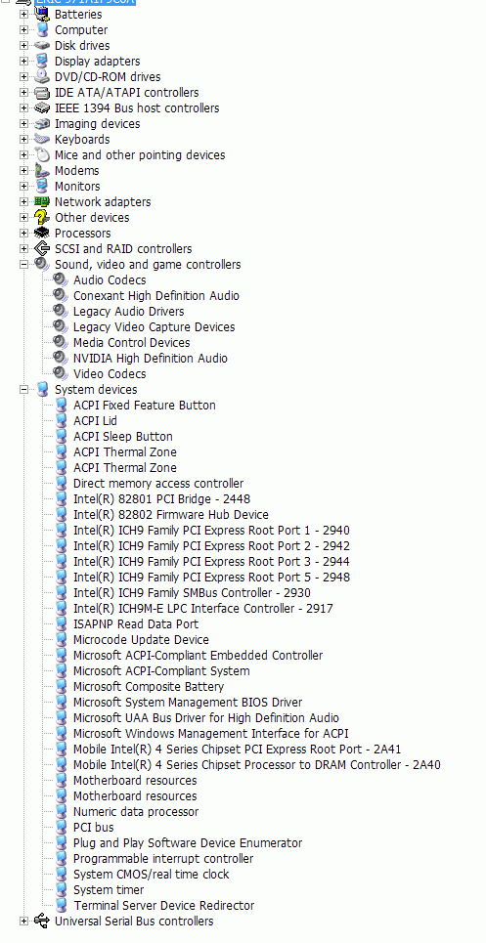Screen dimensions: 486x943
Task: Select Mobile Intel 4 Series PCI Express Root Port - 2A41
Action: coord(237,749)
